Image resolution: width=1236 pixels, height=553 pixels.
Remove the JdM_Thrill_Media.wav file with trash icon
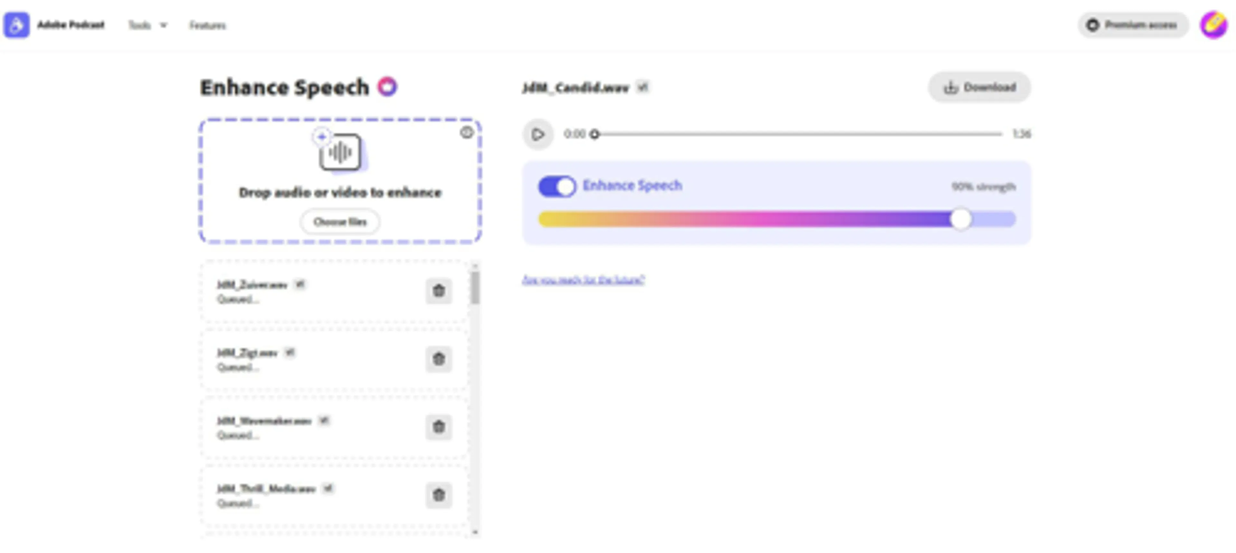(x=438, y=495)
